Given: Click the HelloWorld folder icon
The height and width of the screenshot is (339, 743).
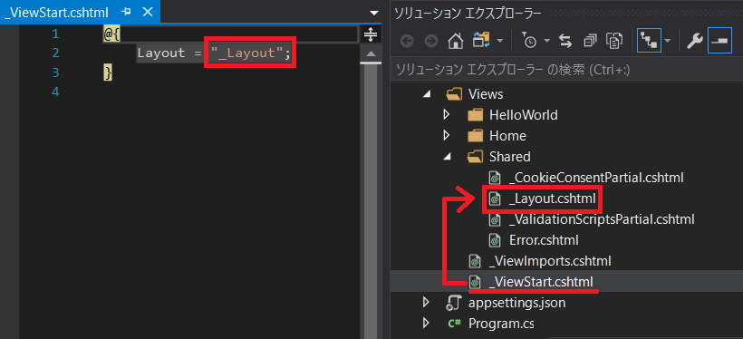Looking at the screenshot, I should (x=475, y=115).
